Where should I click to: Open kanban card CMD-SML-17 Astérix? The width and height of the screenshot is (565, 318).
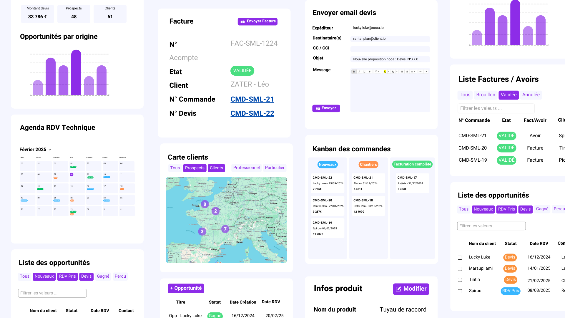pos(412,183)
